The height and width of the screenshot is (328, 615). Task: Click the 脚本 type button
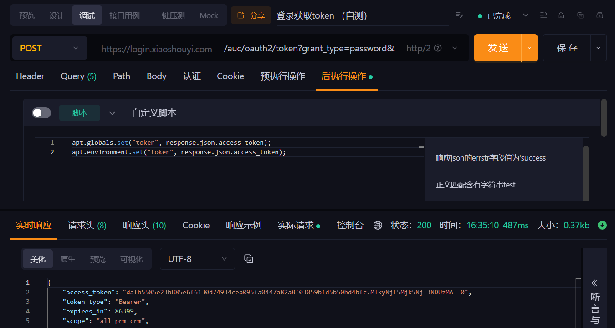point(80,113)
